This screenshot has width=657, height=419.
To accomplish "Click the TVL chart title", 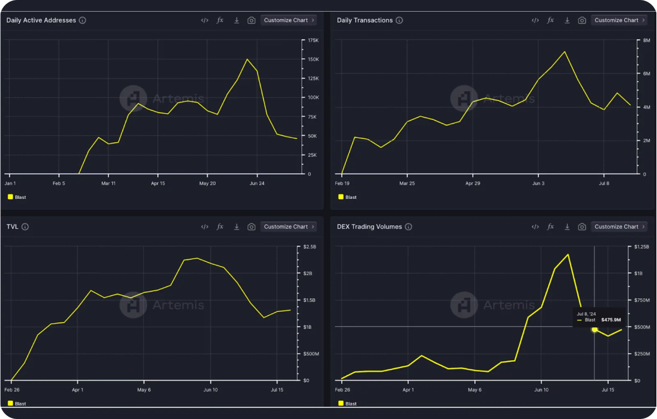I will click(12, 227).
